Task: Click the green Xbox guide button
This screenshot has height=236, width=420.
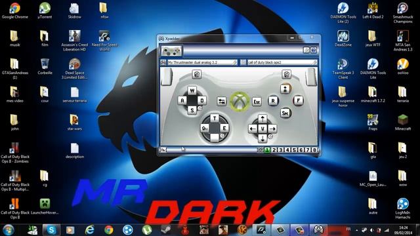Action: tap(240, 101)
